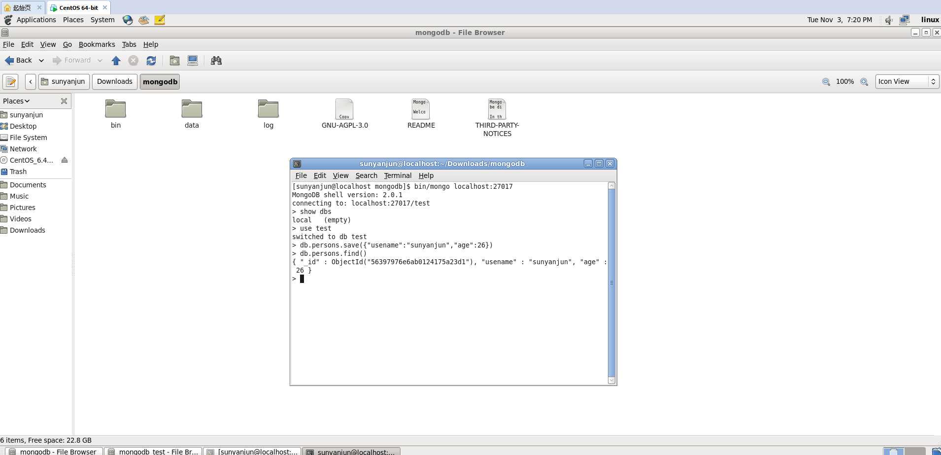This screenshot has height=455, width=941.
Task: Open File menu in File Browser
Action: point(8,44)
